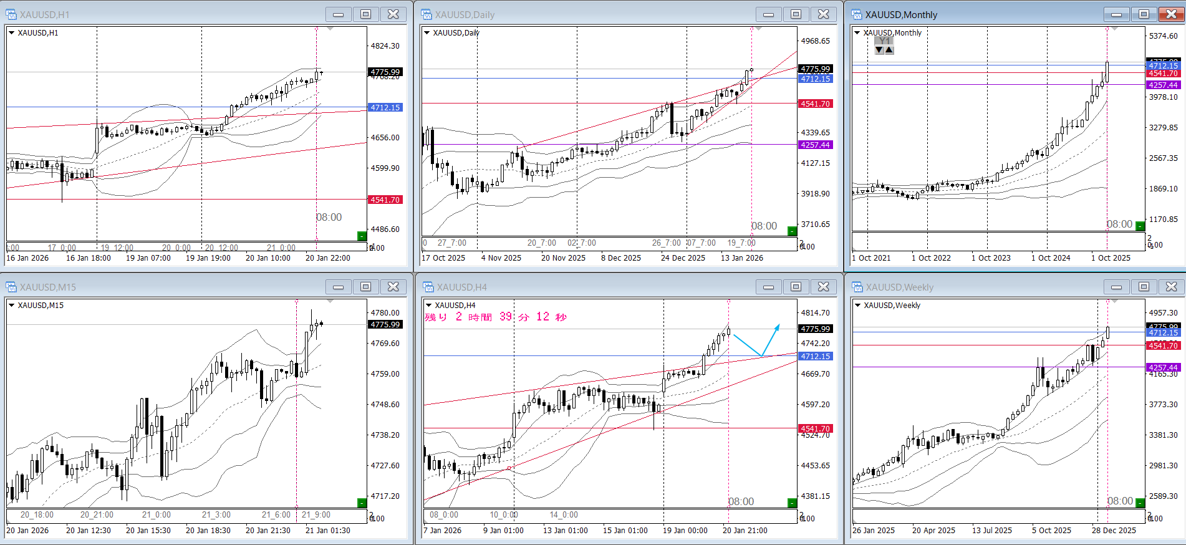Viewport: 1186px width, 545px height.
Task: Click the XAUUSD,Daily window's title bar icon
Action: coord(427,14)
